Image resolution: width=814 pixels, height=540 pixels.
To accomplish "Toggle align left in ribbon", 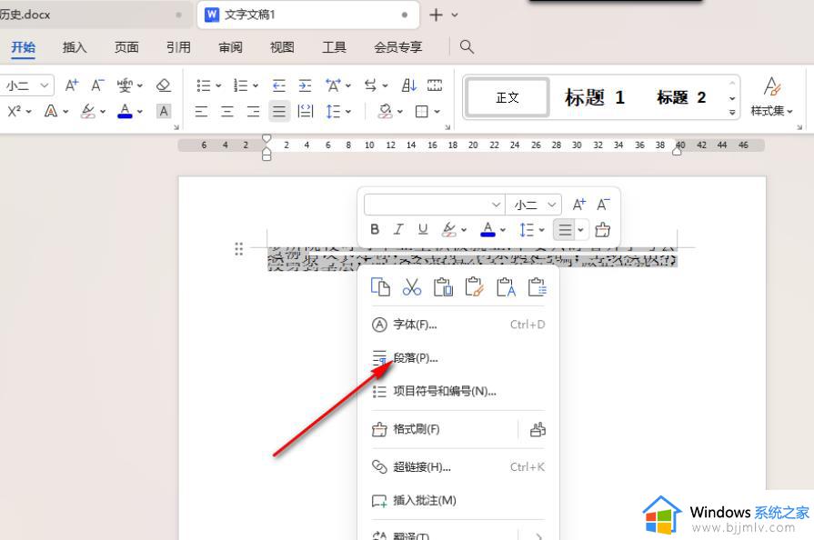I will coord(201,111).
